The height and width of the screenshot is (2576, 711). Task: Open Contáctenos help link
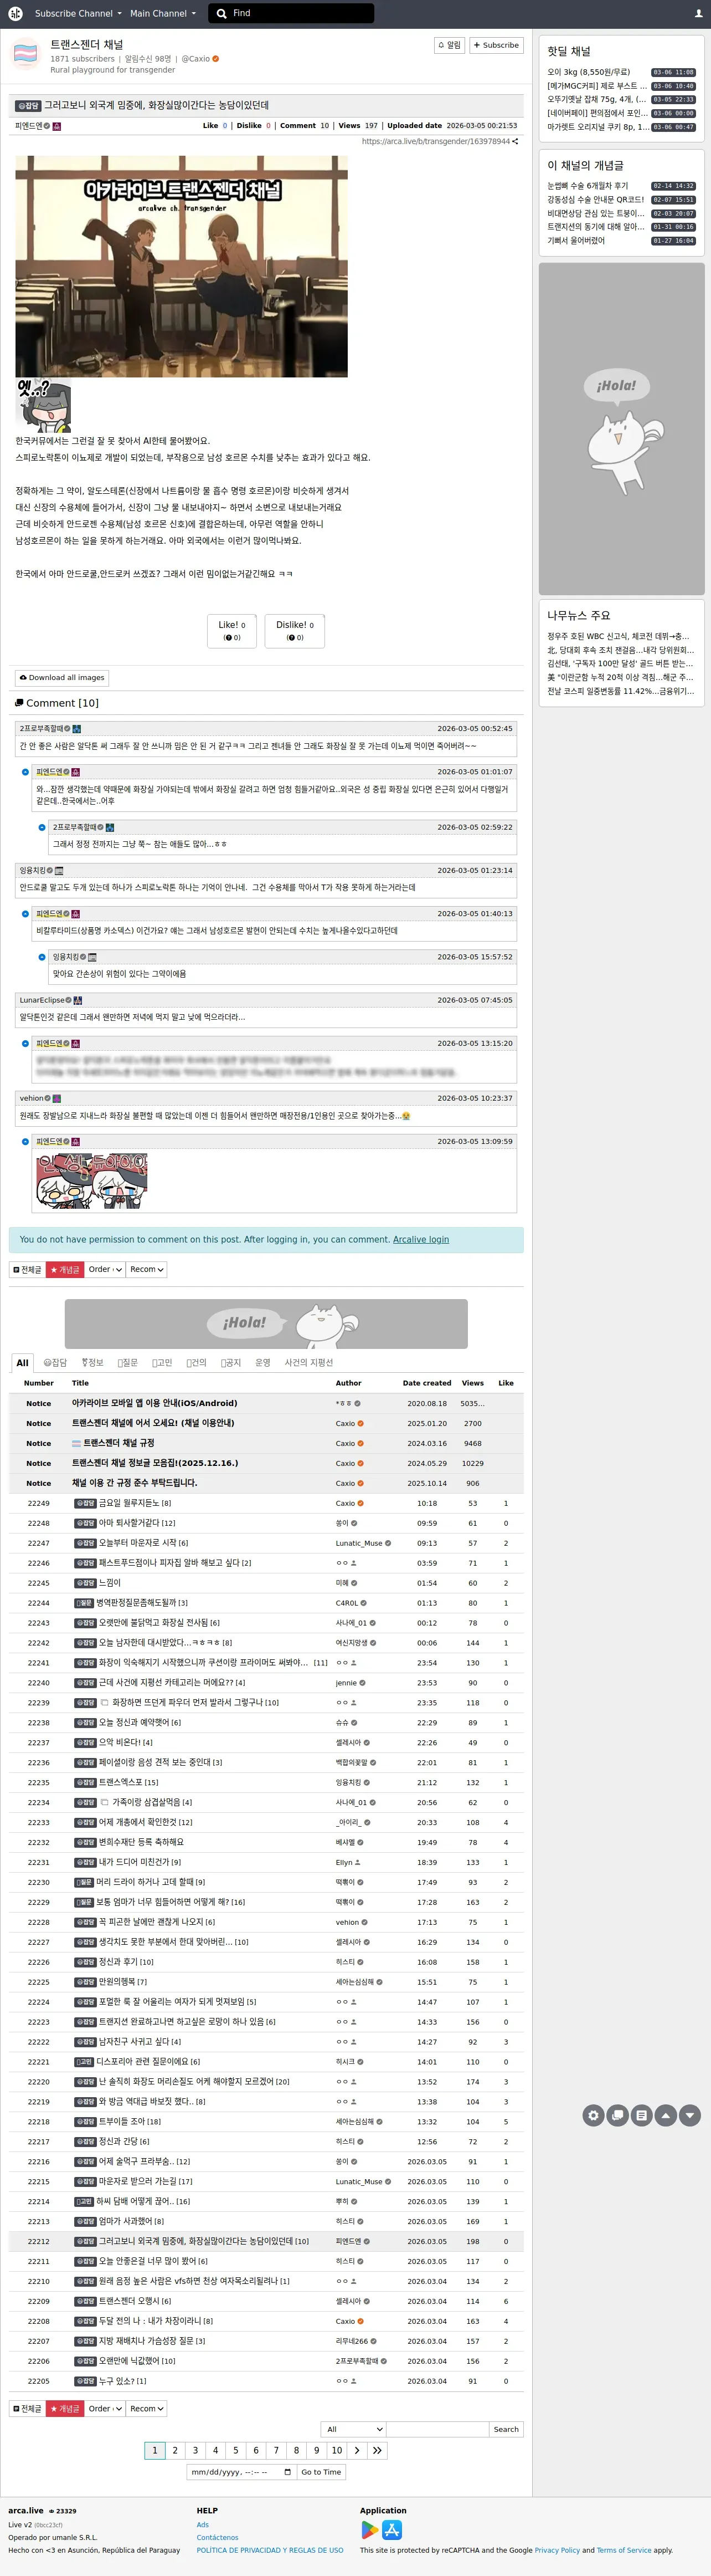[218, 2537]
